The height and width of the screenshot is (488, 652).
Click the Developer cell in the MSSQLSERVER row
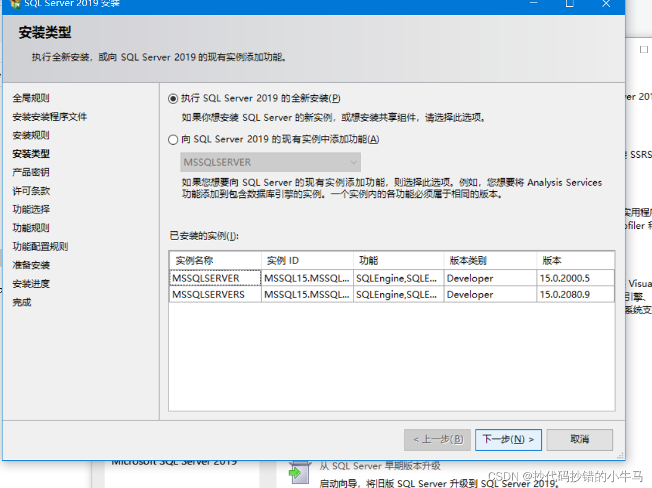[x=490, y=278]
